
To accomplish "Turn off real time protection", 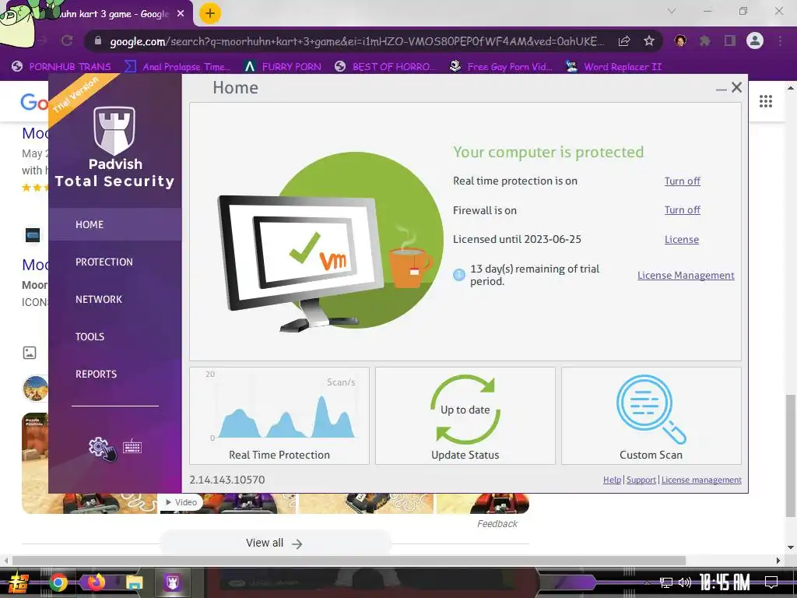I will tap(682, 181).
